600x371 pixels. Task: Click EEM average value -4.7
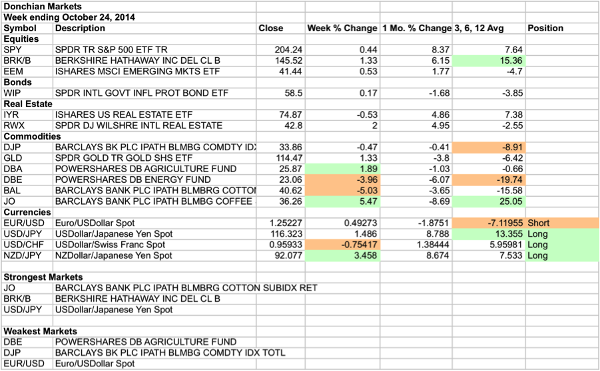[489, 71]
